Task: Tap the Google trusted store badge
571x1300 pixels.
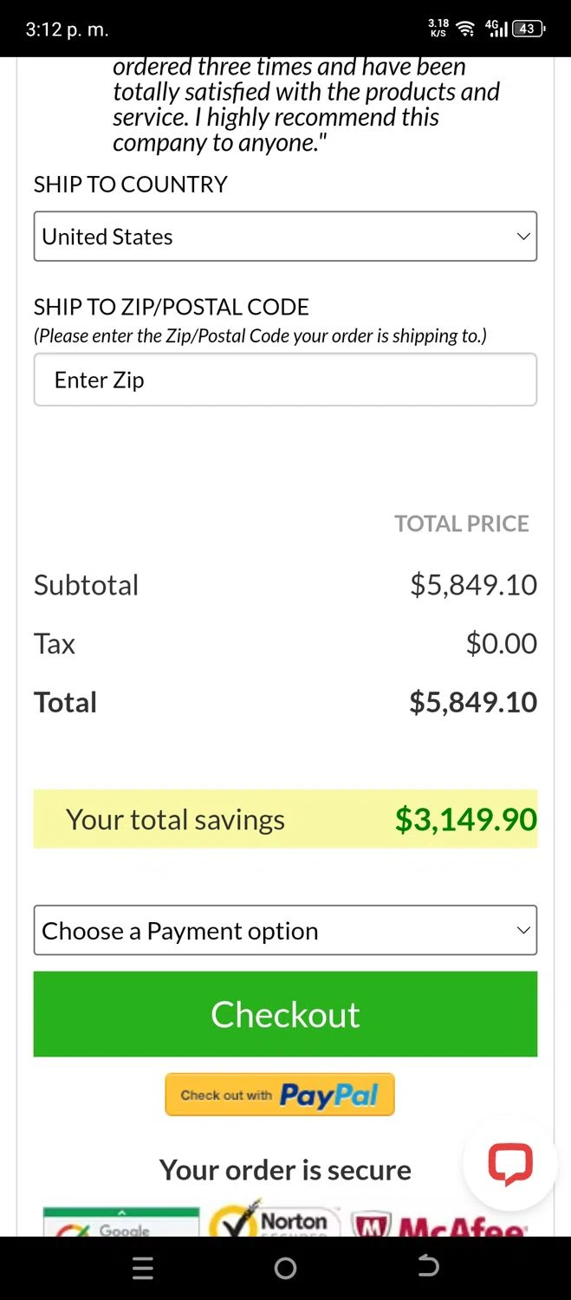Action: [121, 1221]
